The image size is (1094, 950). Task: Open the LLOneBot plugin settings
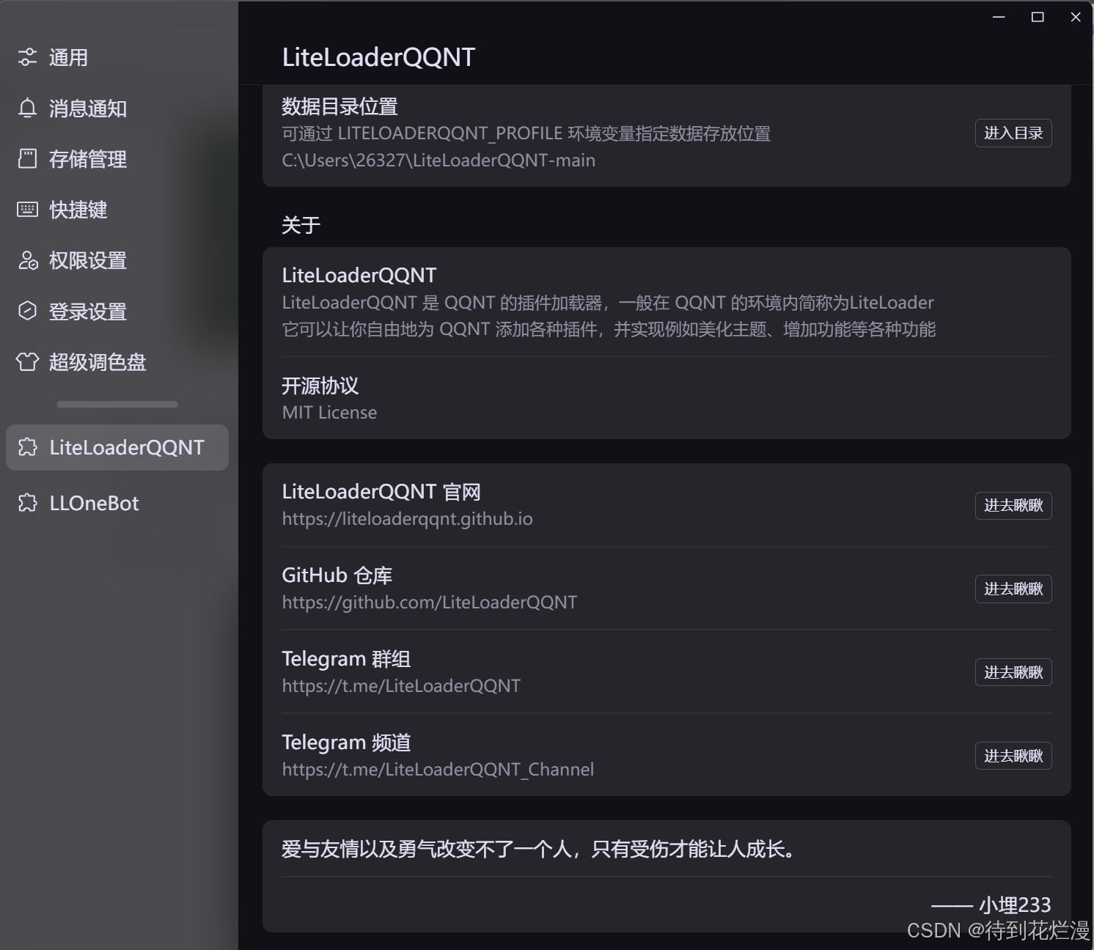(x=117, y=503)
